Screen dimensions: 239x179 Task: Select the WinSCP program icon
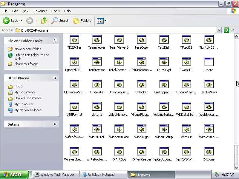point(186,129)
